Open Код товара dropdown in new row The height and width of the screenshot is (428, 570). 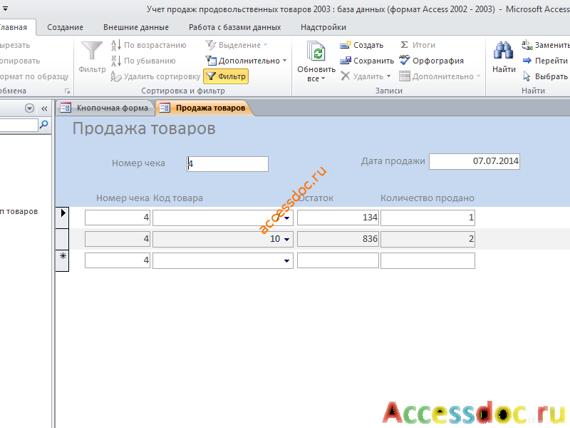(287, 260)
